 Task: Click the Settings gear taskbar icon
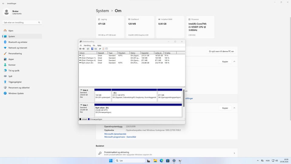pyautogui.click(x=174, y=161)
